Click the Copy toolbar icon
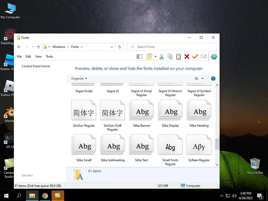The image size is (268, 201). 170,57
